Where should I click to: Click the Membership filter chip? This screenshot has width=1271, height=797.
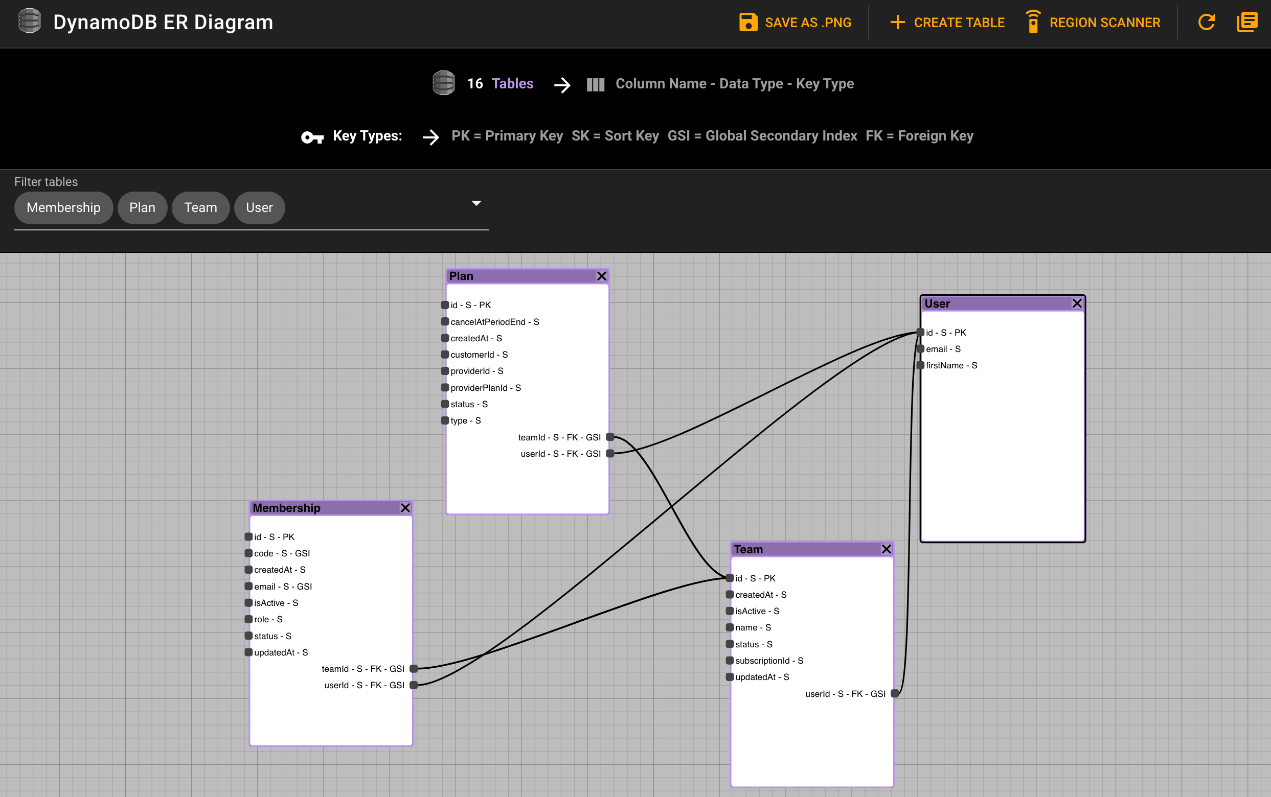click(x=63, y=208)
